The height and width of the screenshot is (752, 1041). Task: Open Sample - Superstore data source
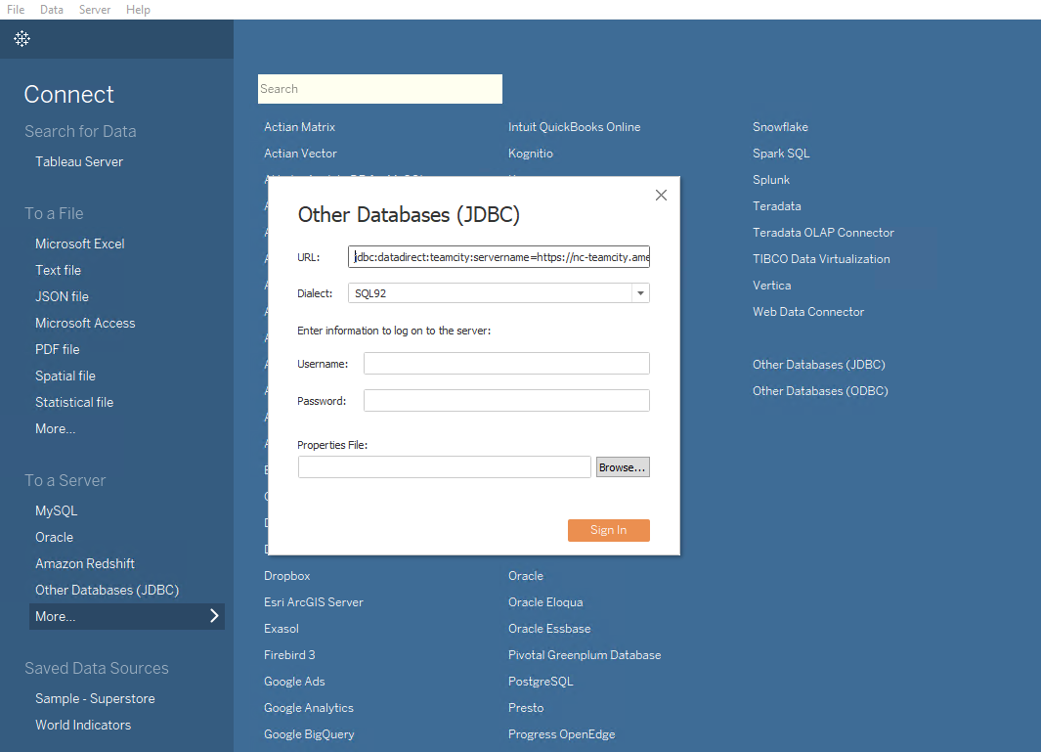click(95, 698)
